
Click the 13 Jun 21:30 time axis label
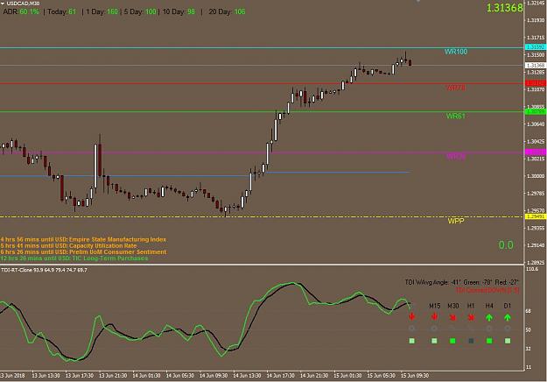click(113, 376)
